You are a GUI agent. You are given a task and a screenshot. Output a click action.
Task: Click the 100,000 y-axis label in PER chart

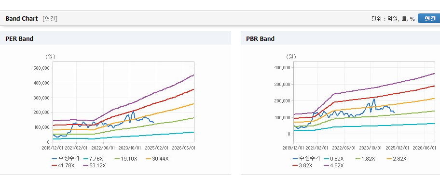click(42, 127)
